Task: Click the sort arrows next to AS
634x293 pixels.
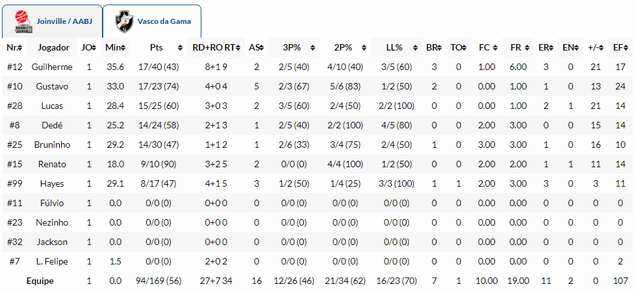Action: click(261, 48)
